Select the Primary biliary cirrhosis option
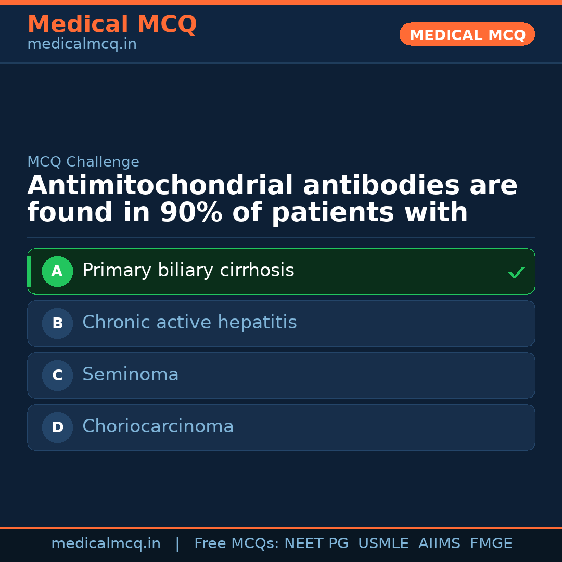Screen dimensions: 562x562 (188, 271)
